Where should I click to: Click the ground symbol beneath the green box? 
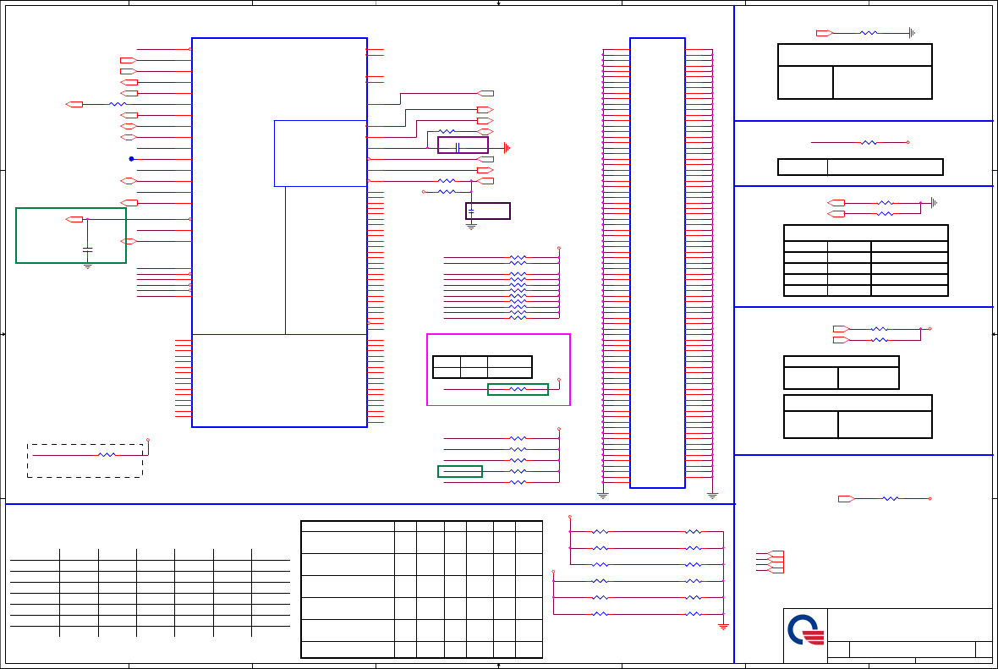88,266
